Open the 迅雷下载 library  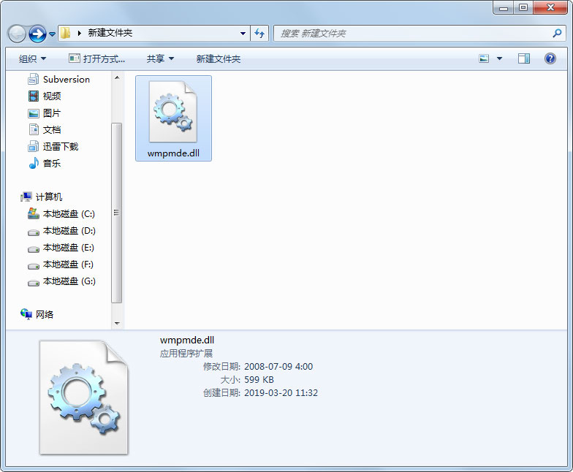(x=60, y=146)
